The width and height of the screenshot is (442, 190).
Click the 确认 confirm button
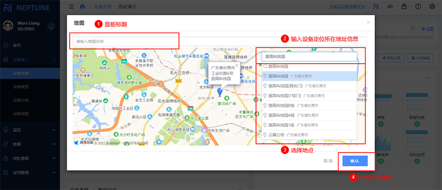point(355,160)
